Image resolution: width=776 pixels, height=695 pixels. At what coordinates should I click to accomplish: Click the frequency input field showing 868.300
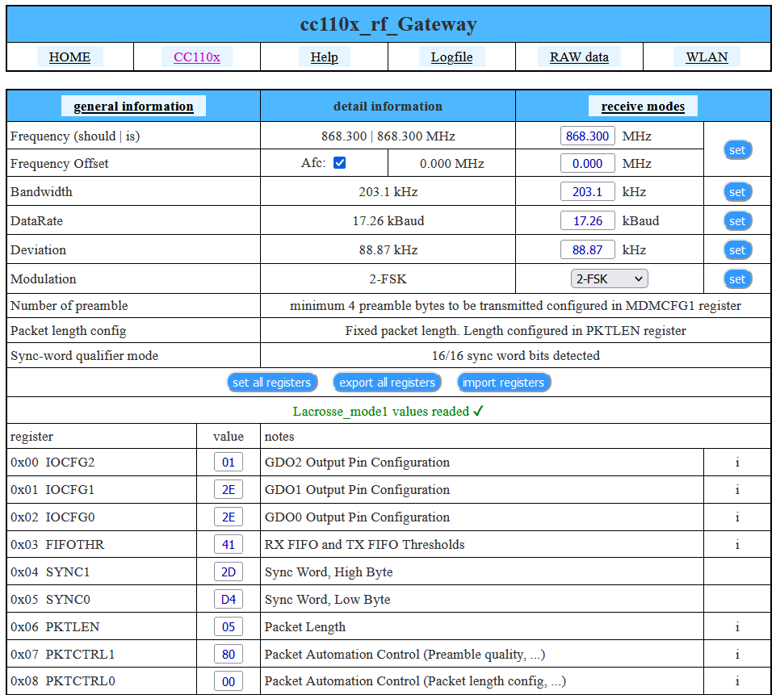pos(587,136)
